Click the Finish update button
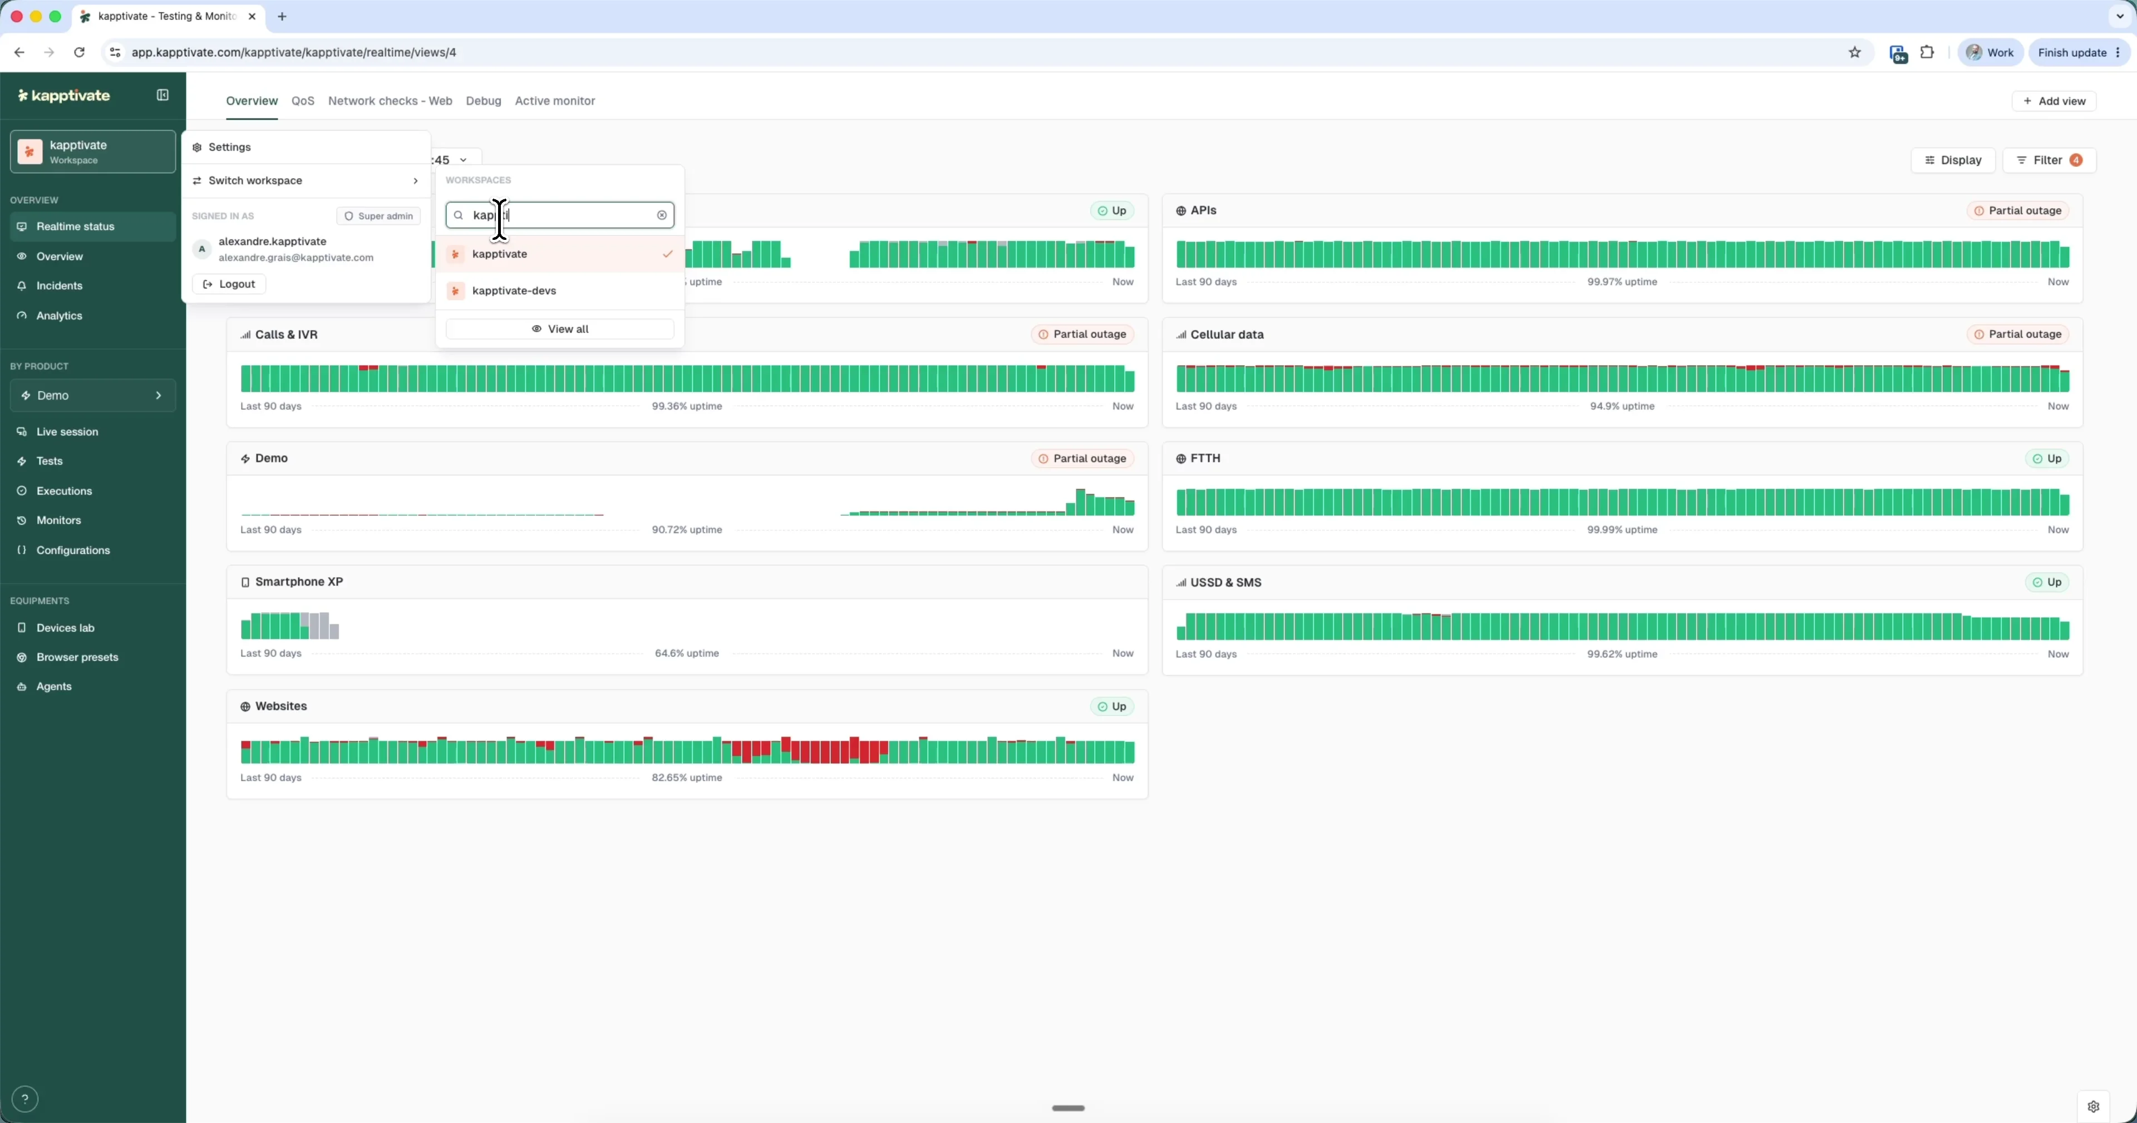Screen dimensions: 2137x1123 [2080, 52]
